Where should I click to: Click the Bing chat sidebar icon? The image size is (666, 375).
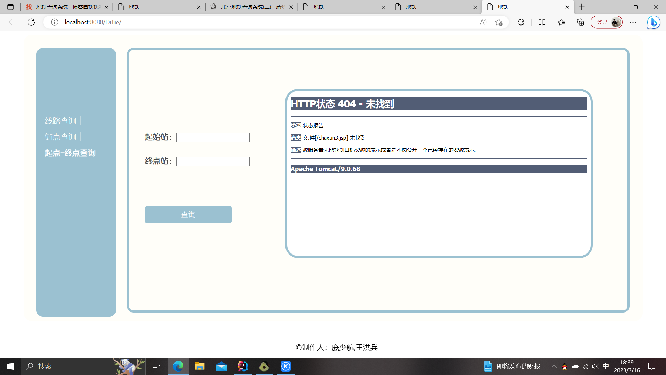654,22
